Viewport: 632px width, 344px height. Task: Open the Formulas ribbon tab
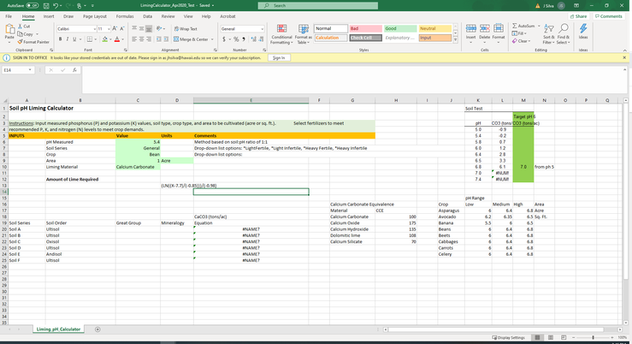point(125,16)
